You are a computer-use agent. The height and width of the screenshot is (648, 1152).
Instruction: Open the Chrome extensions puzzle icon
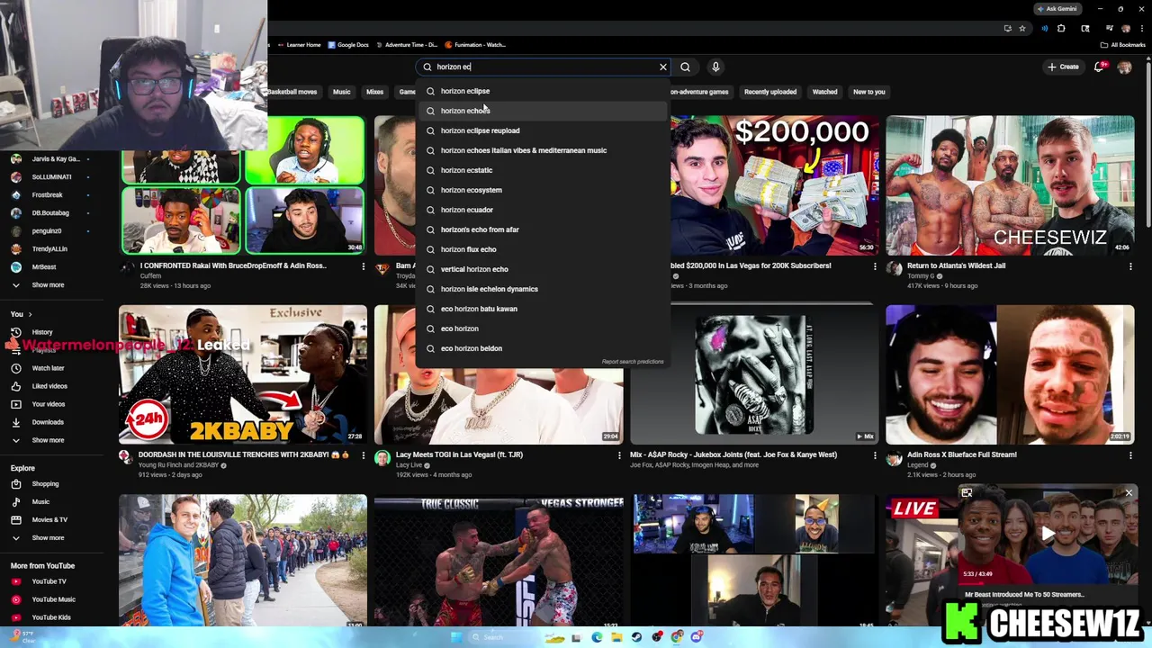click(x=1061, y=28)
